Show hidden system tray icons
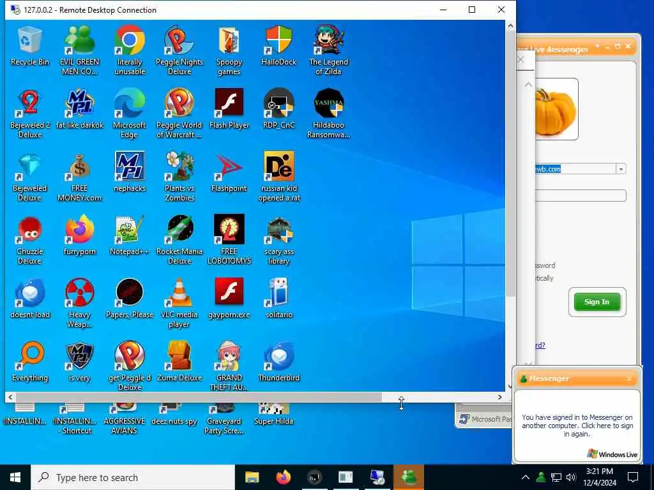Viewport: 654px width, 490px height. (x=526, y=477)
